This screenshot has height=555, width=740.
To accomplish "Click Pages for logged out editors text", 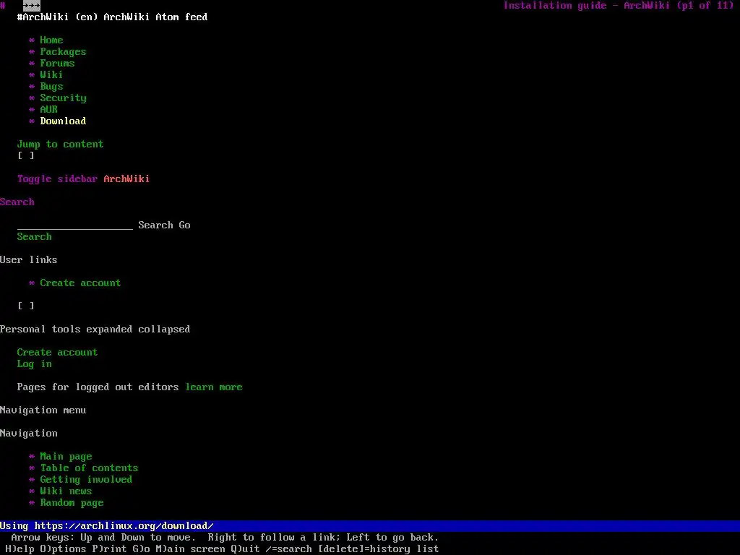I will point(98,387).
